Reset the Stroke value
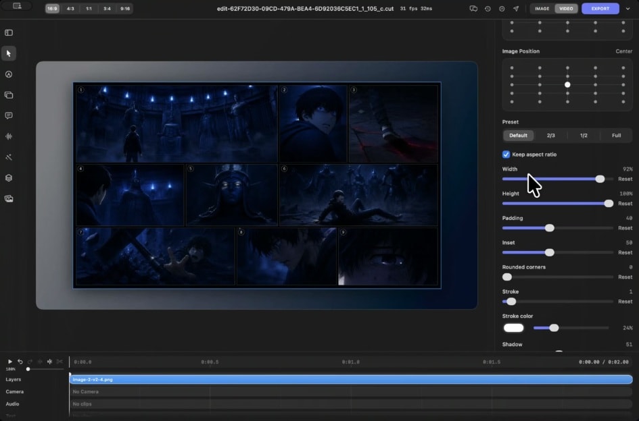The height and width of the screenshot is (421, 639). 625,302
